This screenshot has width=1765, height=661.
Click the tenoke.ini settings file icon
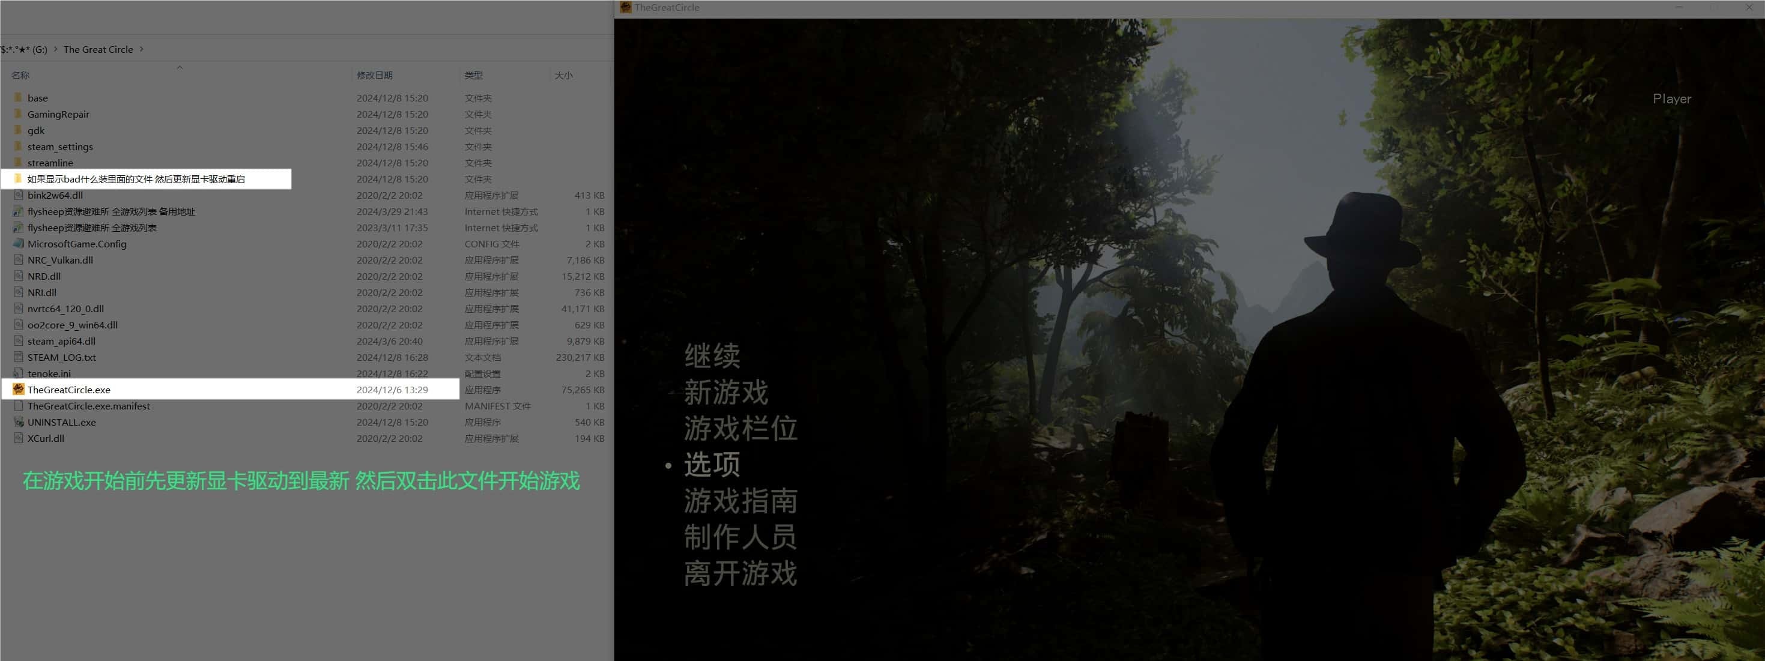(19, 373)
